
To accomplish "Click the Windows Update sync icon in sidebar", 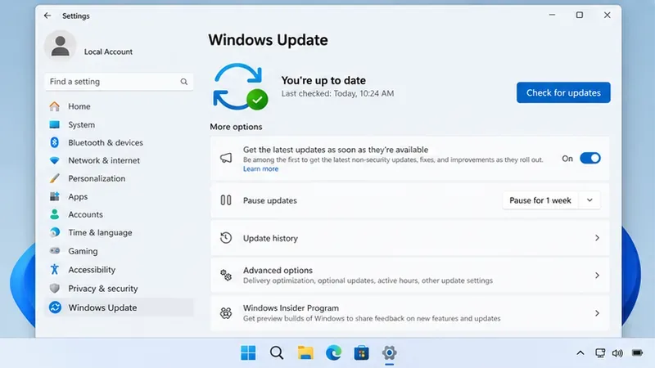I will click(55, 307).
